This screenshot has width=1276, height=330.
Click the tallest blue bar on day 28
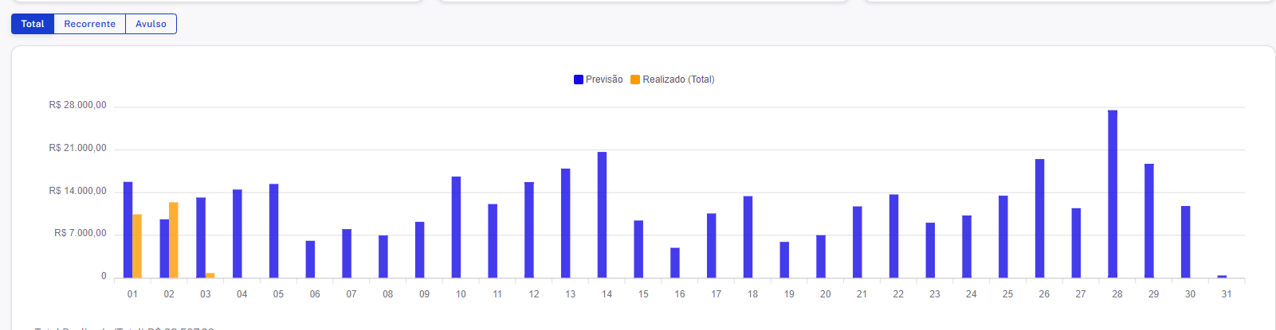[1113, 194]
